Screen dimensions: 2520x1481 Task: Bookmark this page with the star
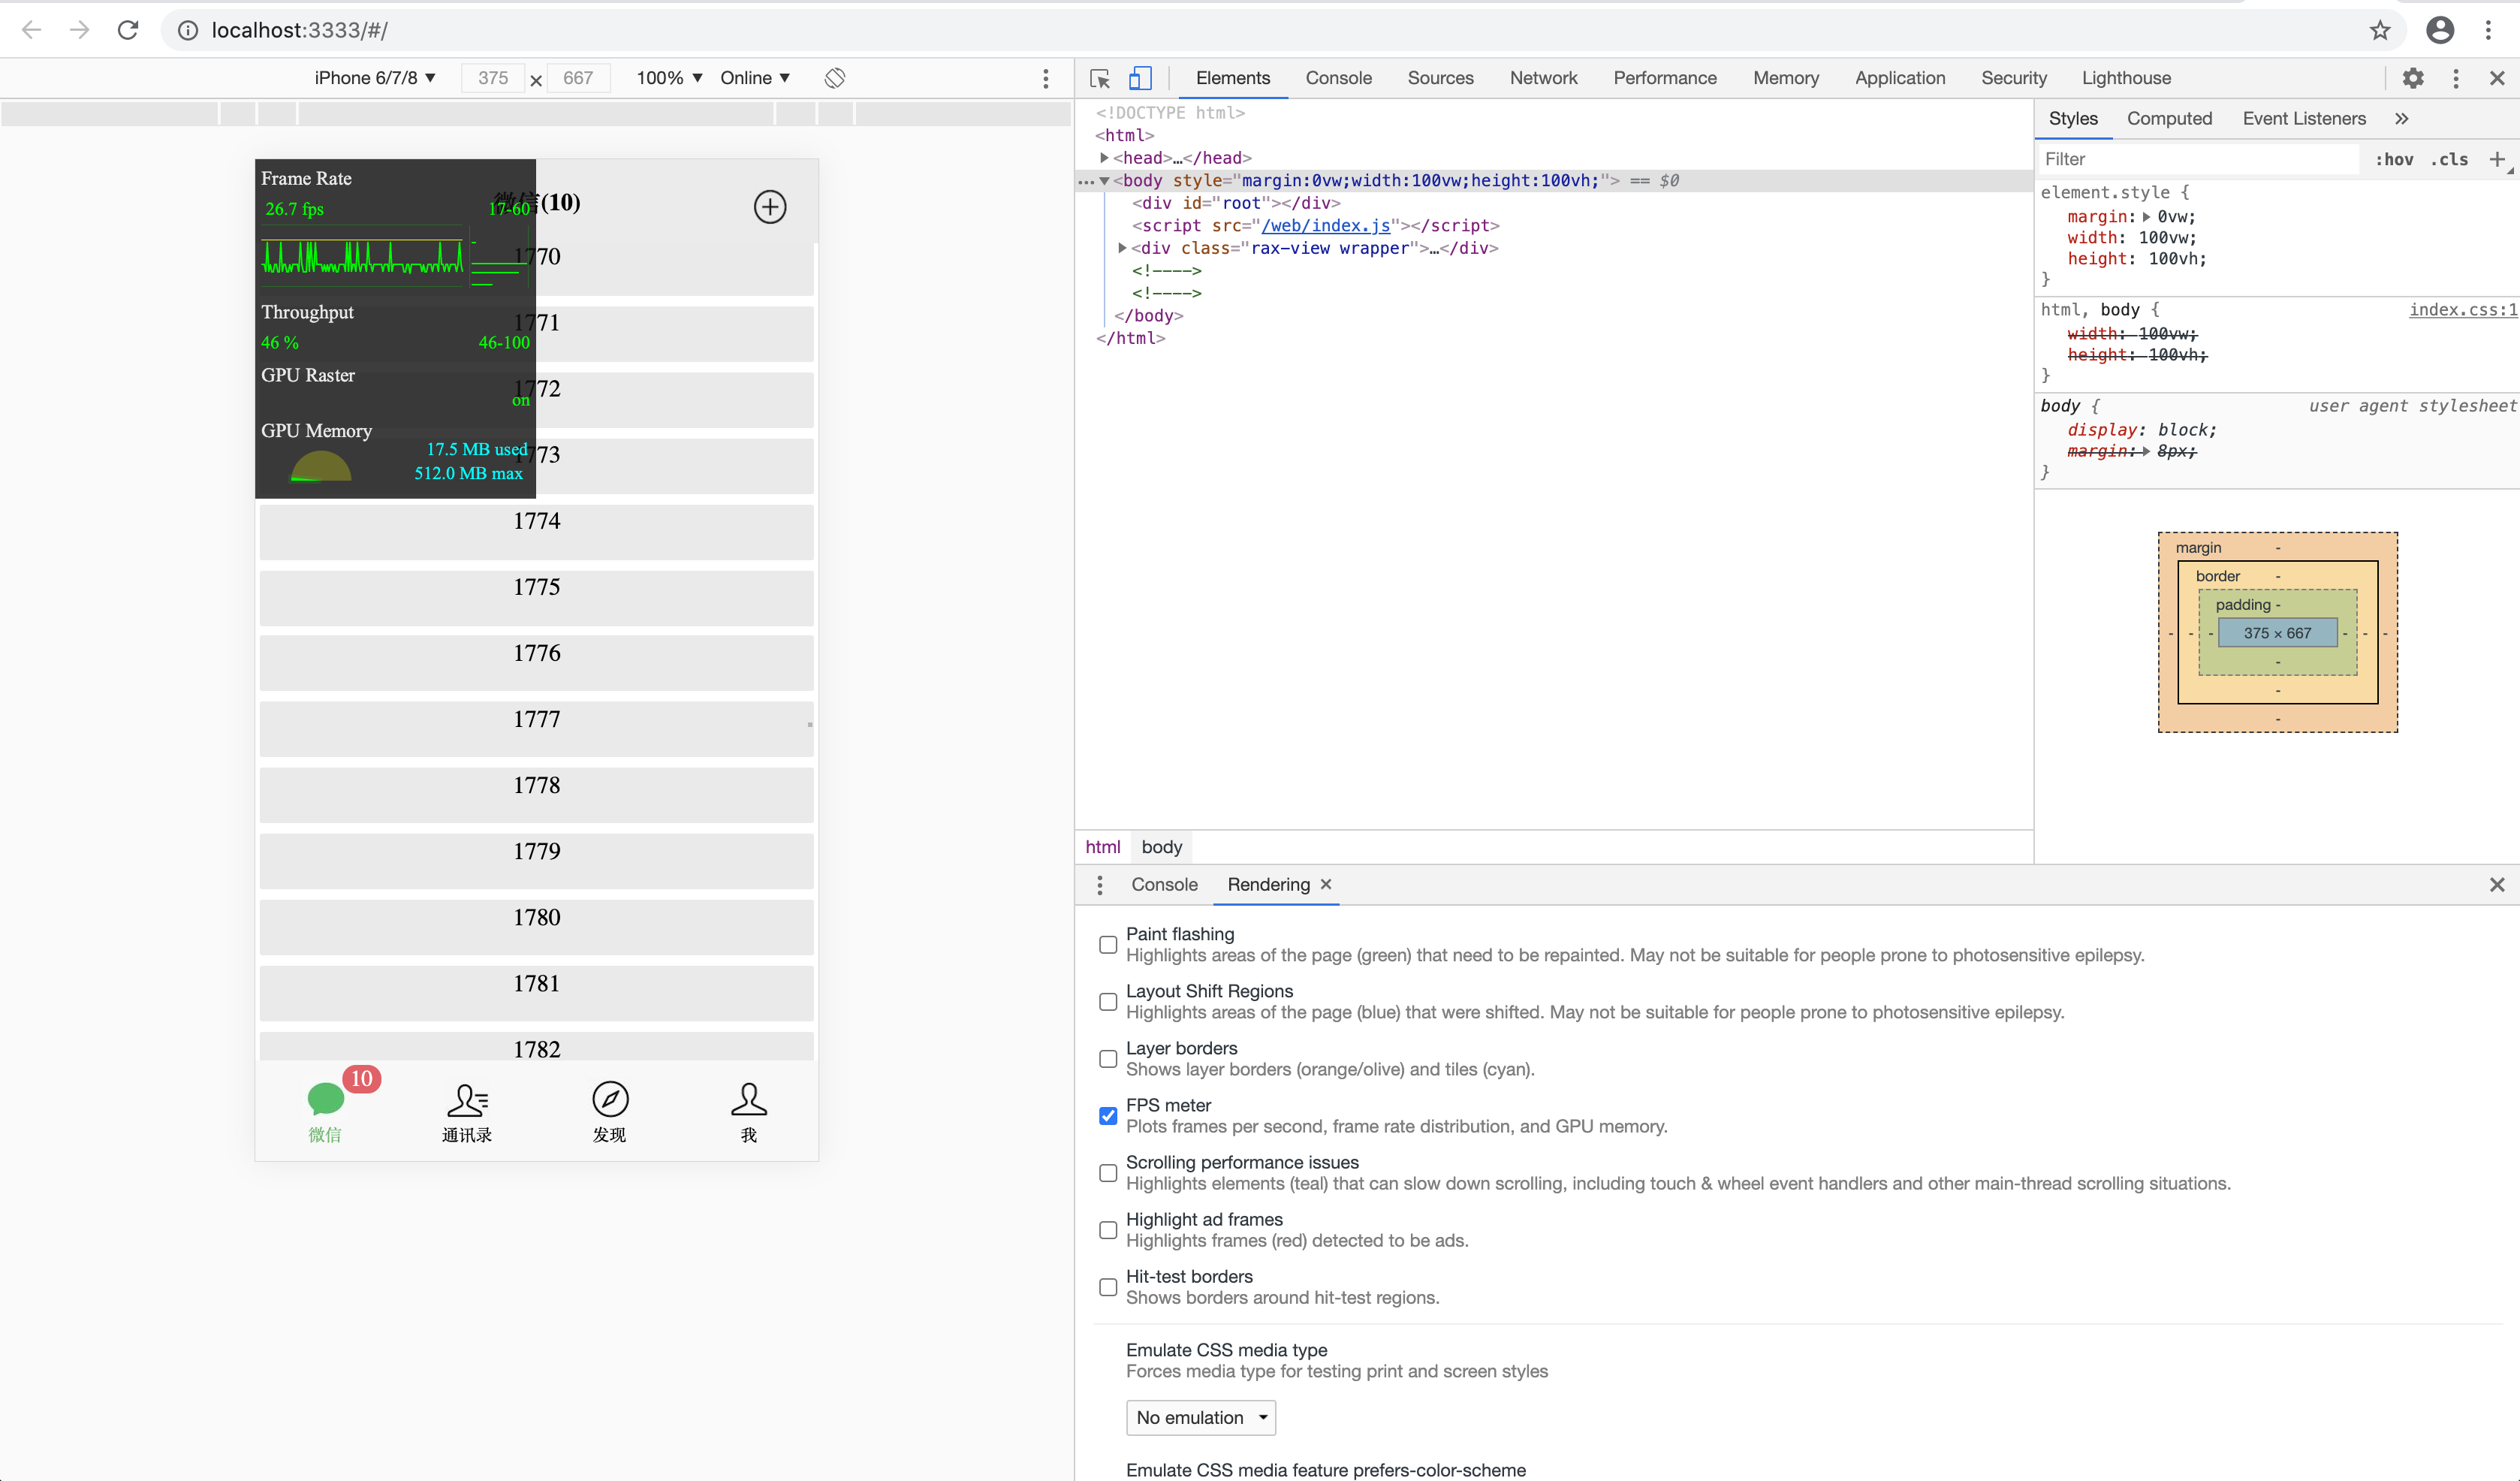click(x=2380, y=30)
